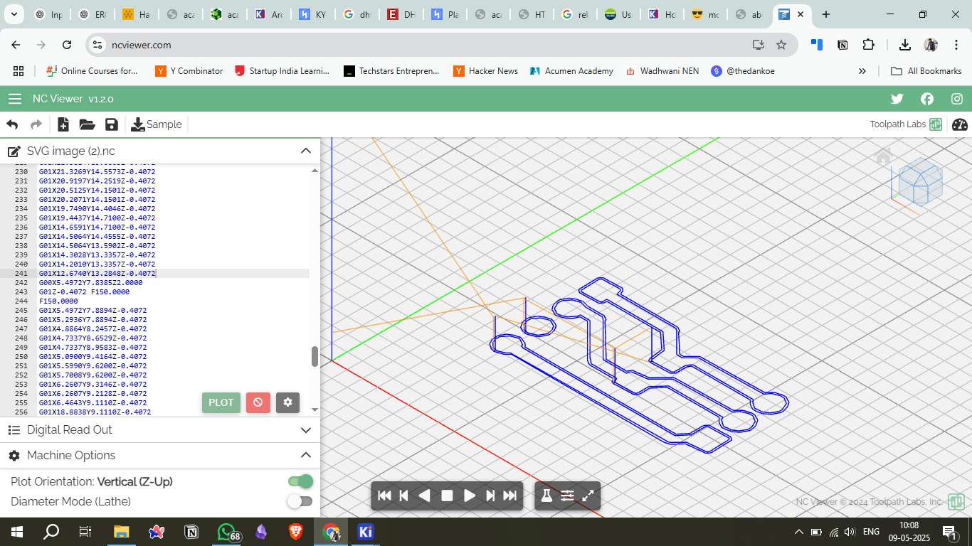The width and height of the screenshot is (972, 546).
Task: Jump to start of toolpath playback
Action: (x=384, y=496)
